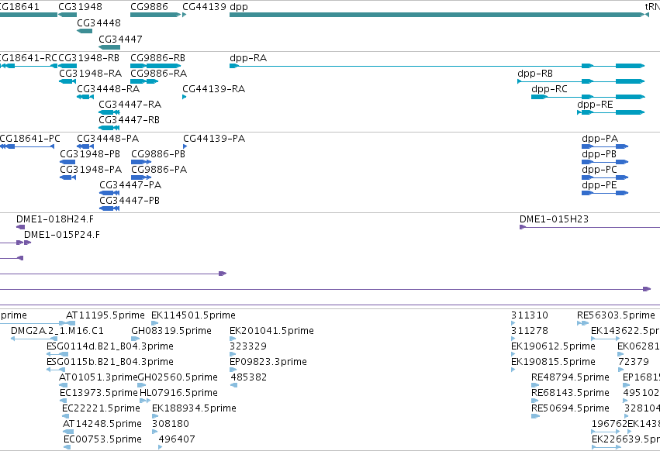Click the 196762 feature label
Image resolution: width=660 pixels, height=451 pixels.
pos(610,424)
